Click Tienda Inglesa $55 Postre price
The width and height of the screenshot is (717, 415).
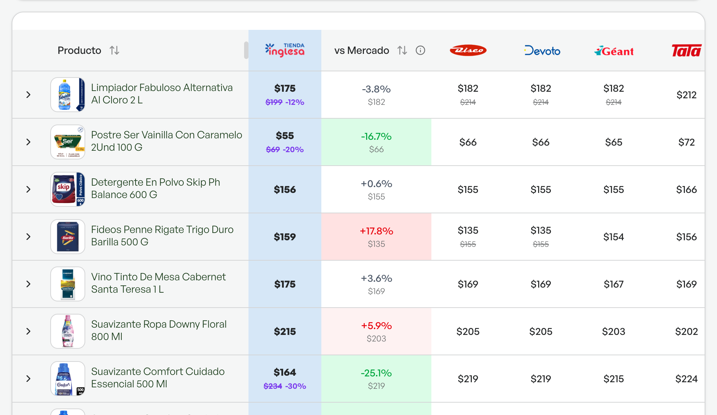(285, 136)
